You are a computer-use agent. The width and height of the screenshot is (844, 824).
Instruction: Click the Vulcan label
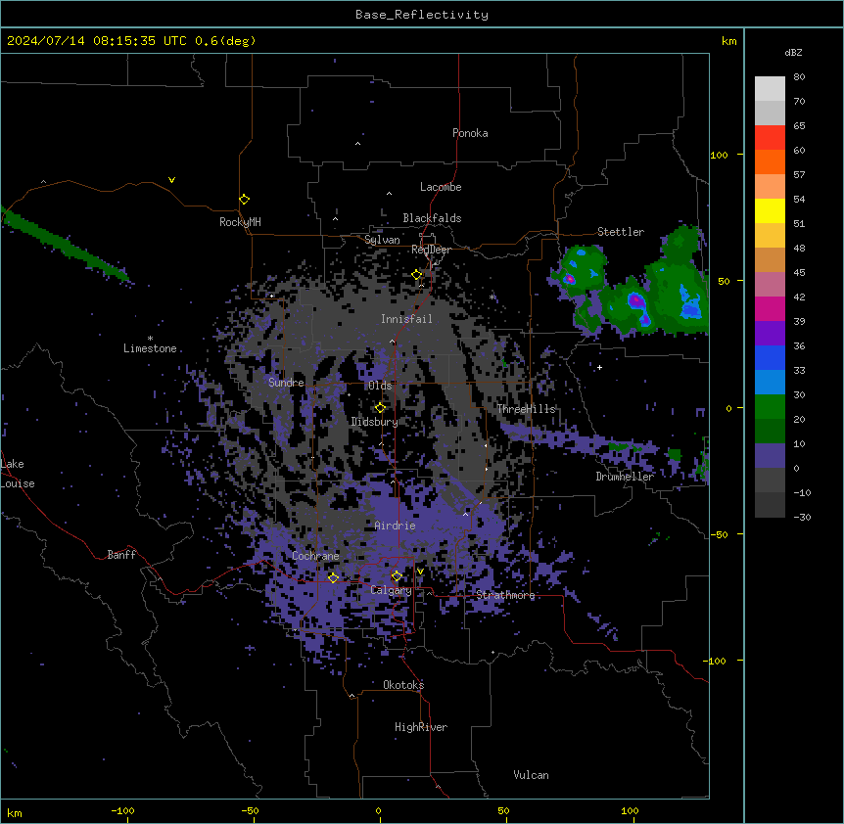coord(532,775)
